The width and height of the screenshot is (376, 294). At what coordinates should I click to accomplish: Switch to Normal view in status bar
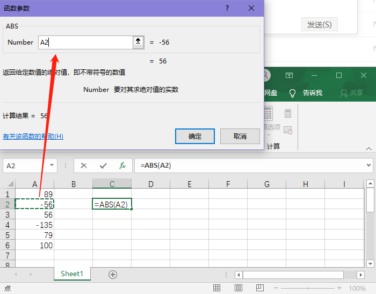coord(216,288)
